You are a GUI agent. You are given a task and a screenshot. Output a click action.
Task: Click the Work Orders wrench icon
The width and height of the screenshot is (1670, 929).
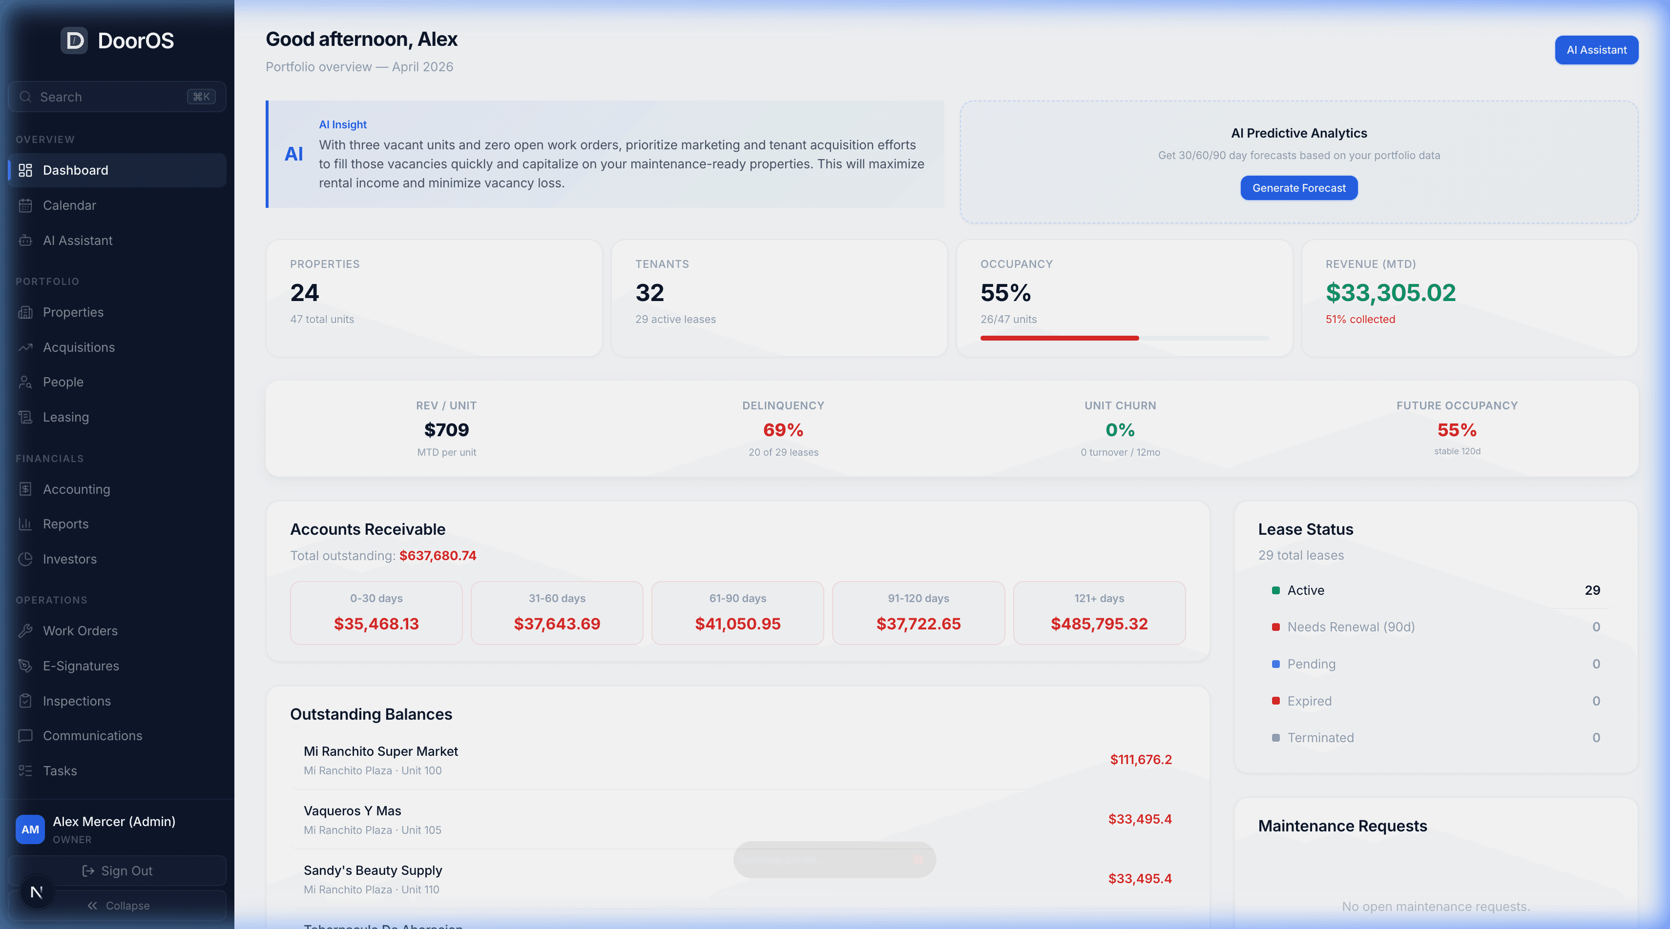[x=25, y=631]
